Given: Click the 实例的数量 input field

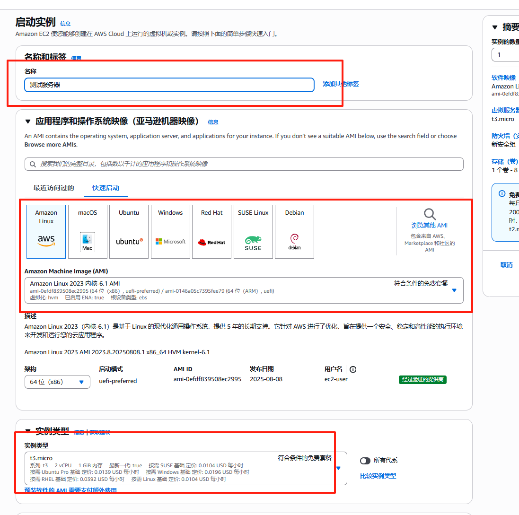Looking at the screenshot, I should [x=505, y=54].
